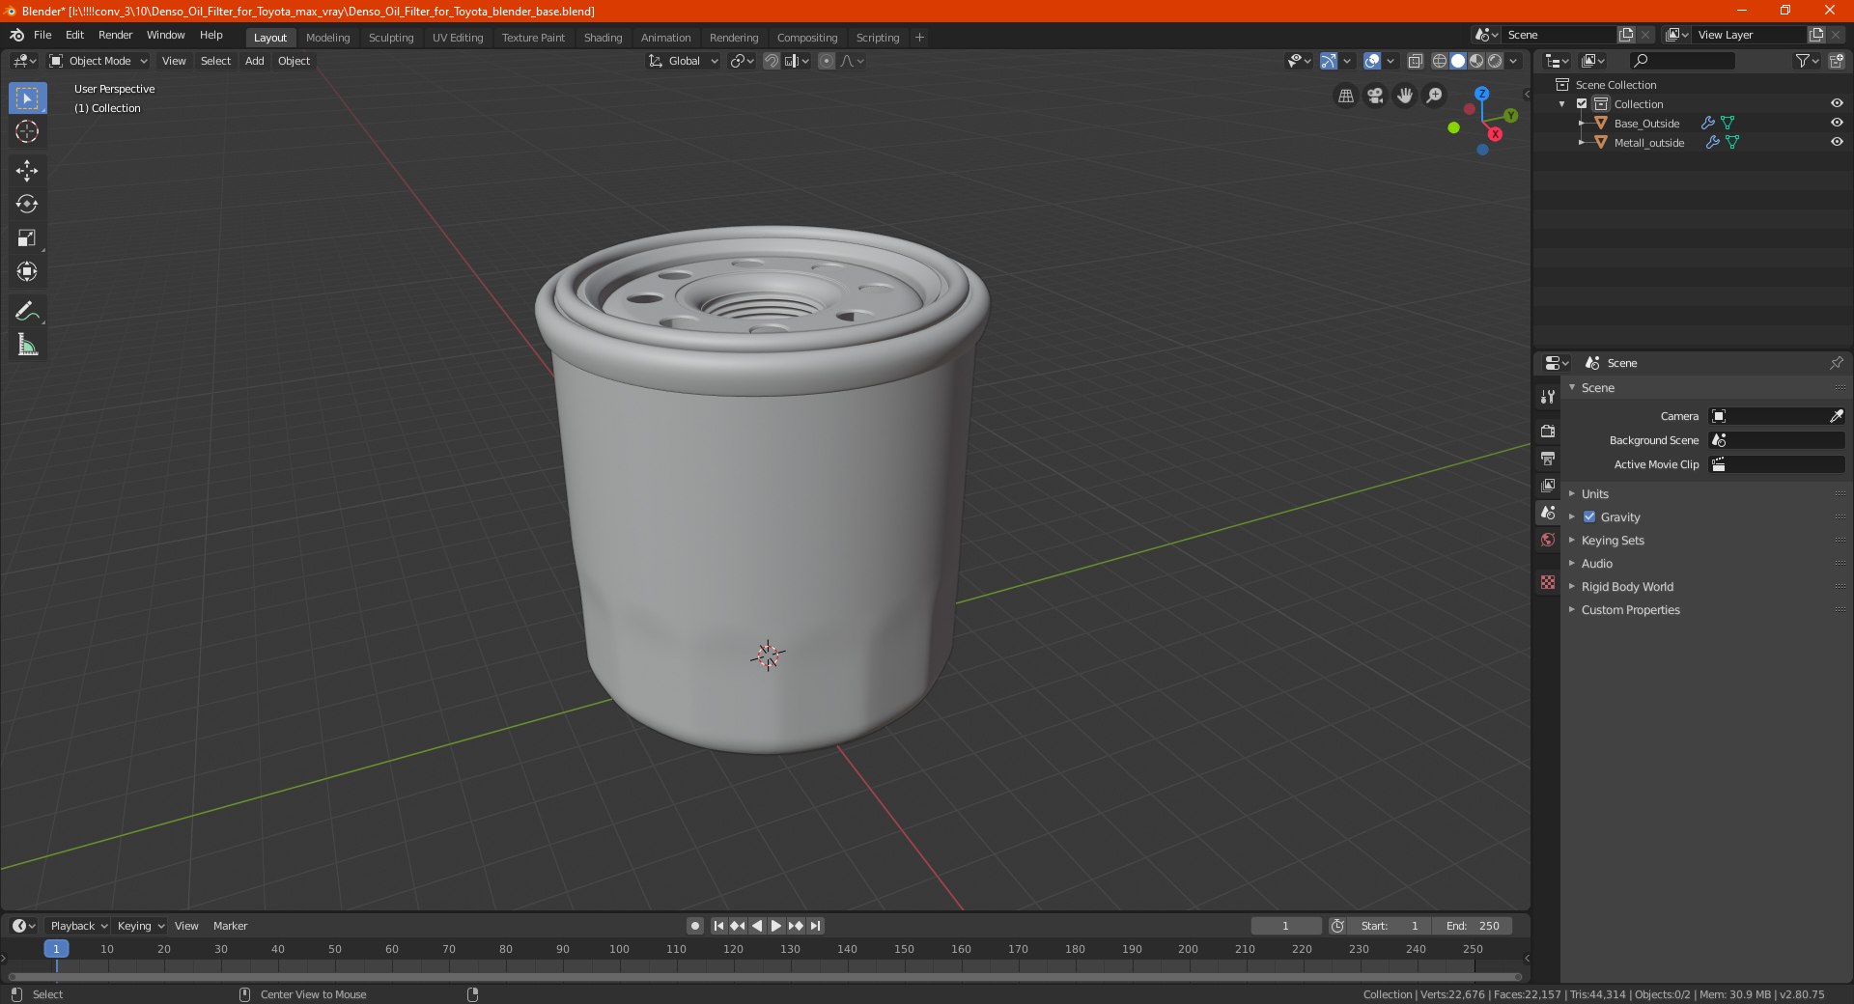Activate the Annotate tool
Screen dimensions: 1854x1004
[x=27, y=311]
